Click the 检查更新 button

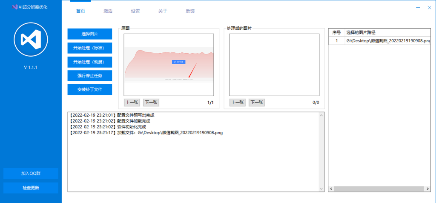[31, 188]
